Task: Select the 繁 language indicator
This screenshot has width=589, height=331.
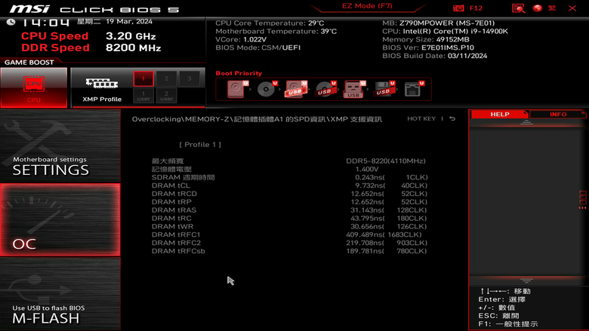Action: click(x=552, y=8)
